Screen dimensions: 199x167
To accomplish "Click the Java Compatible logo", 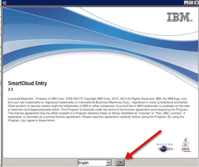I will coord(186,144).
